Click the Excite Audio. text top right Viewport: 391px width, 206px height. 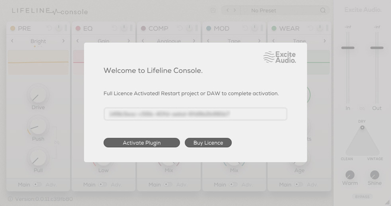[363, 10]
